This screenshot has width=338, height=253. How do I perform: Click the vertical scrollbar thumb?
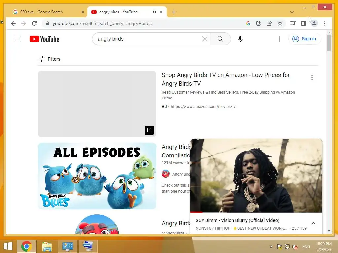pyautogui.click(x=329, y=43)
